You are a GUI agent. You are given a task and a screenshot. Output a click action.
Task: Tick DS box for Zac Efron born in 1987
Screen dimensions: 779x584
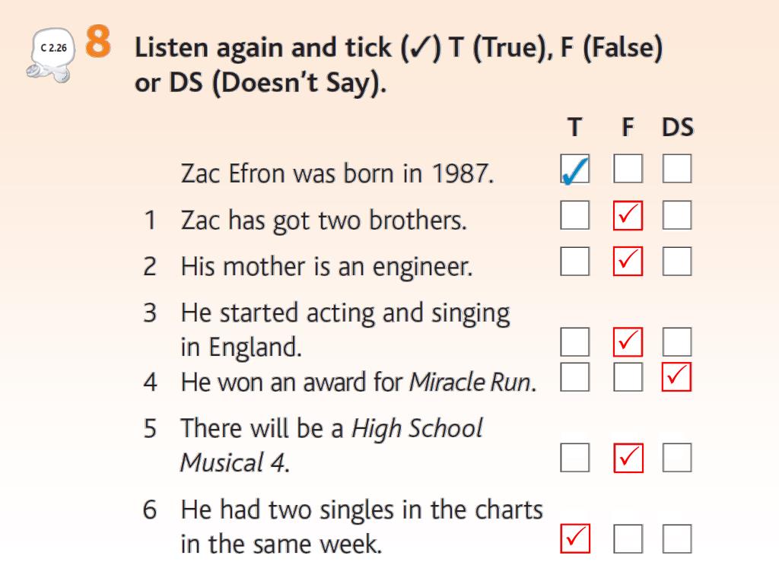coord(676,168)
